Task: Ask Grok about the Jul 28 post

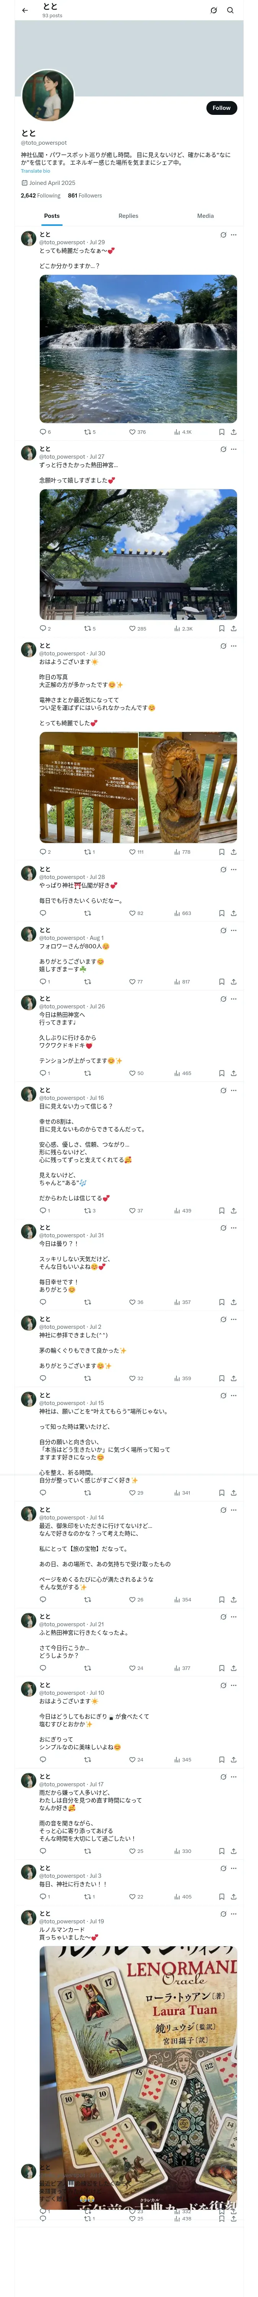Action: tap(223, 869)
